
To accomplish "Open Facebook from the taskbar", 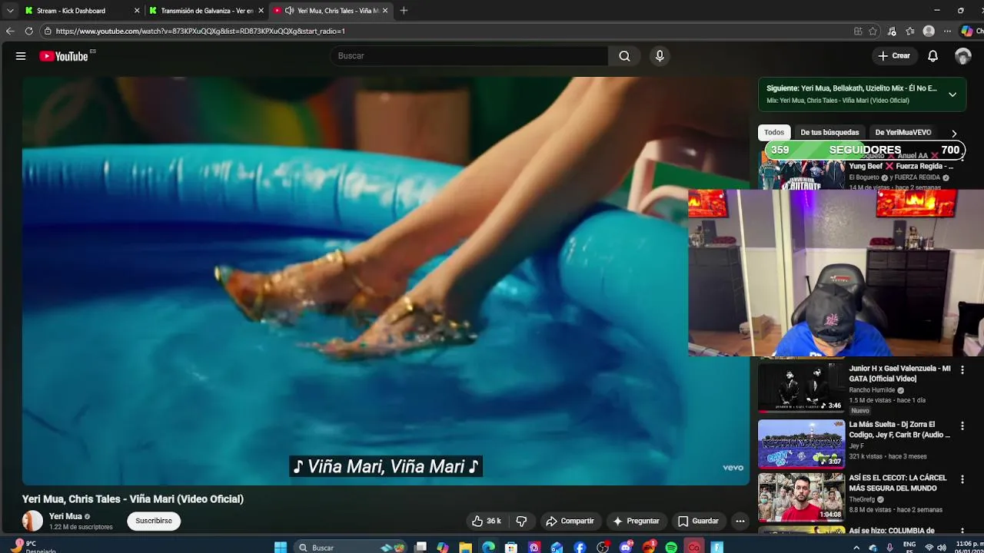I will tap(580, 548).
